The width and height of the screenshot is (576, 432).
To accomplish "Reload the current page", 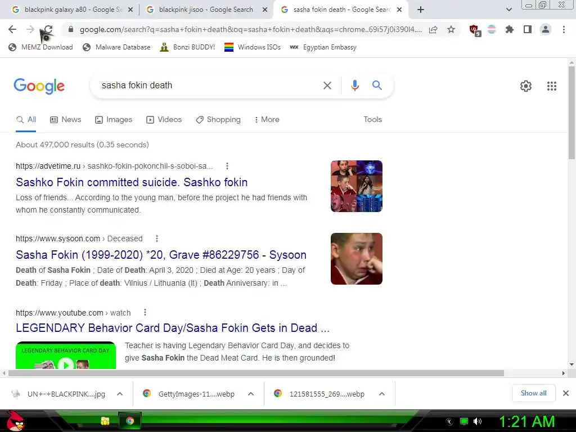I will (48, 29).
